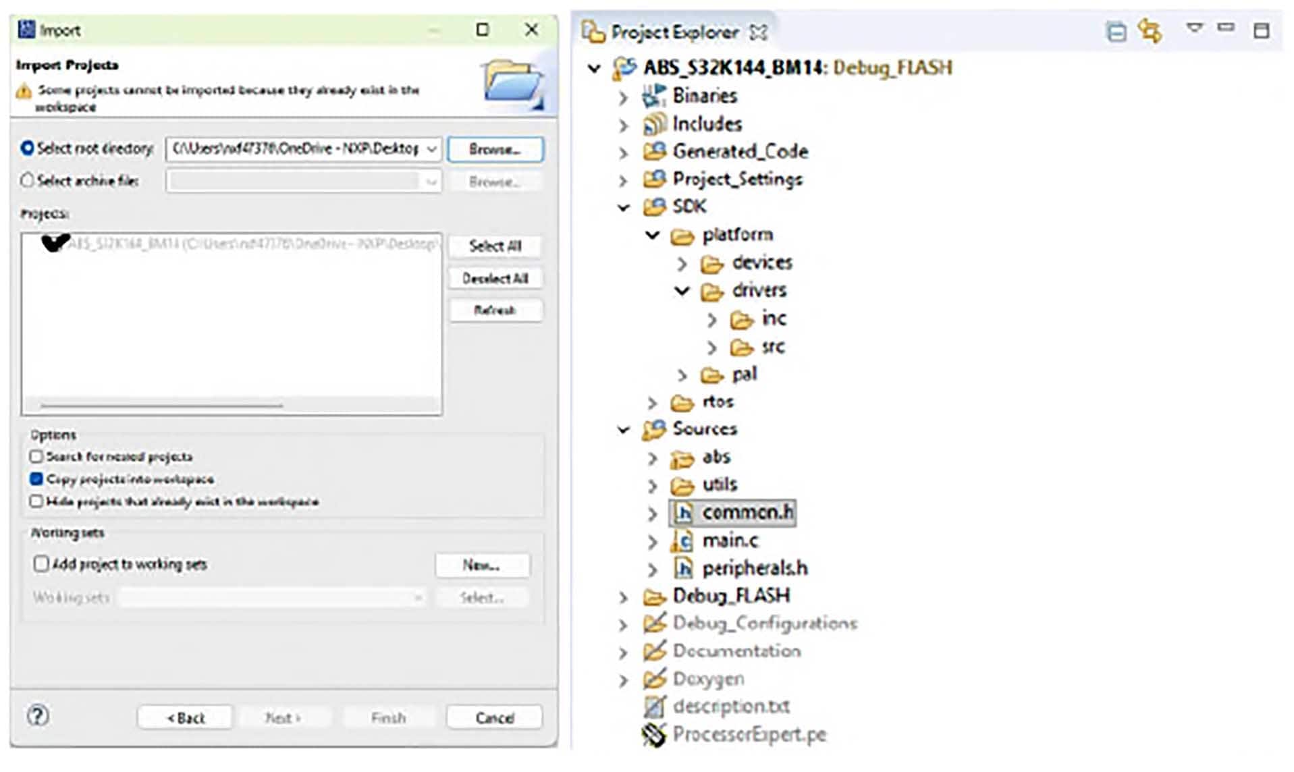This screenshot has height=772, width=1294.
Task: Collapse the platform folder
Action: (652, 235)
